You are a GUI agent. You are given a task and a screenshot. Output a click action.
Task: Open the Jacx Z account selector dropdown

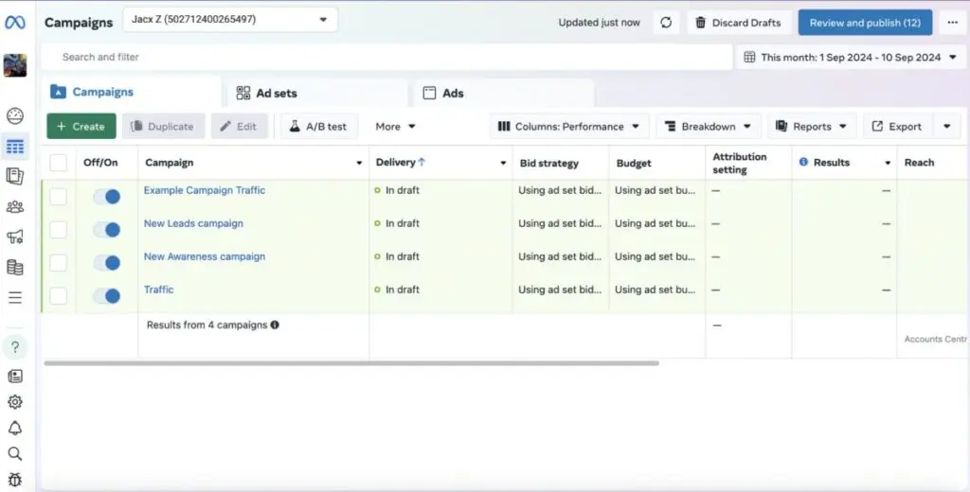230,19
